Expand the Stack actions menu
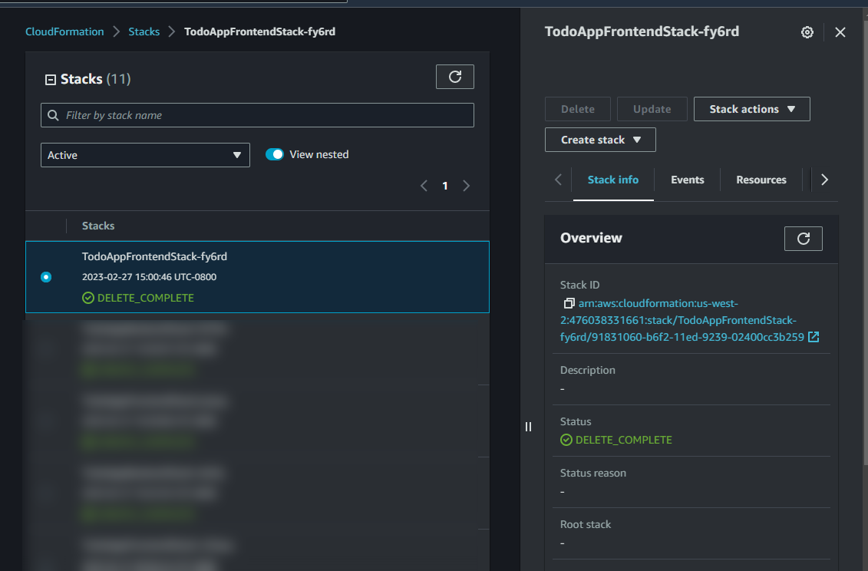The width and height of the screenshot is (868, 571). (751, 109)
